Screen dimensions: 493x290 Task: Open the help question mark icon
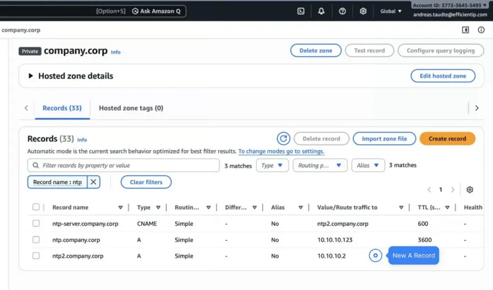[x=342, y=12]
